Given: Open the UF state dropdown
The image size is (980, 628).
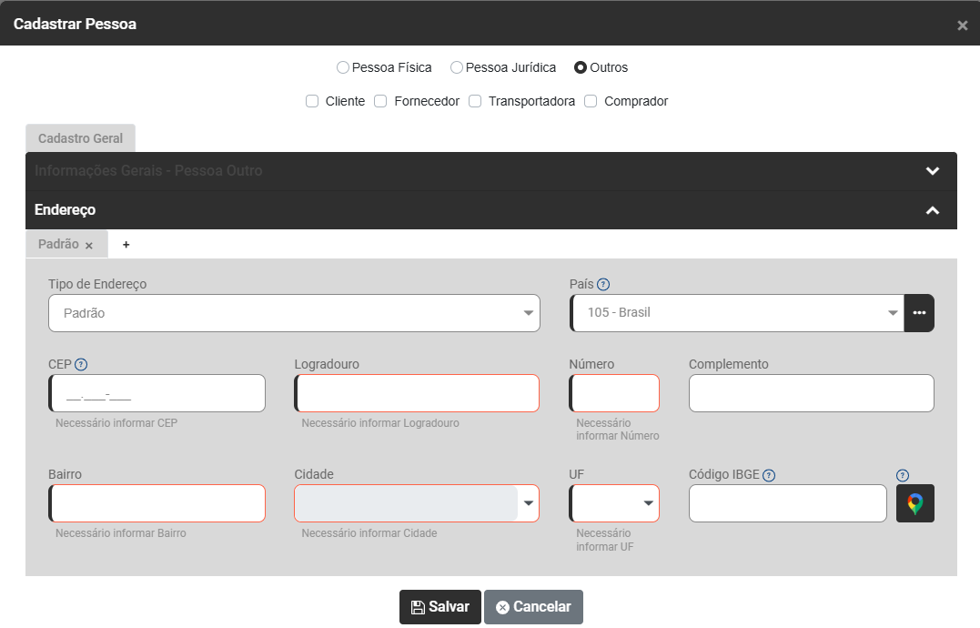Looking at the screenshot, I should (x=614, y=503).
